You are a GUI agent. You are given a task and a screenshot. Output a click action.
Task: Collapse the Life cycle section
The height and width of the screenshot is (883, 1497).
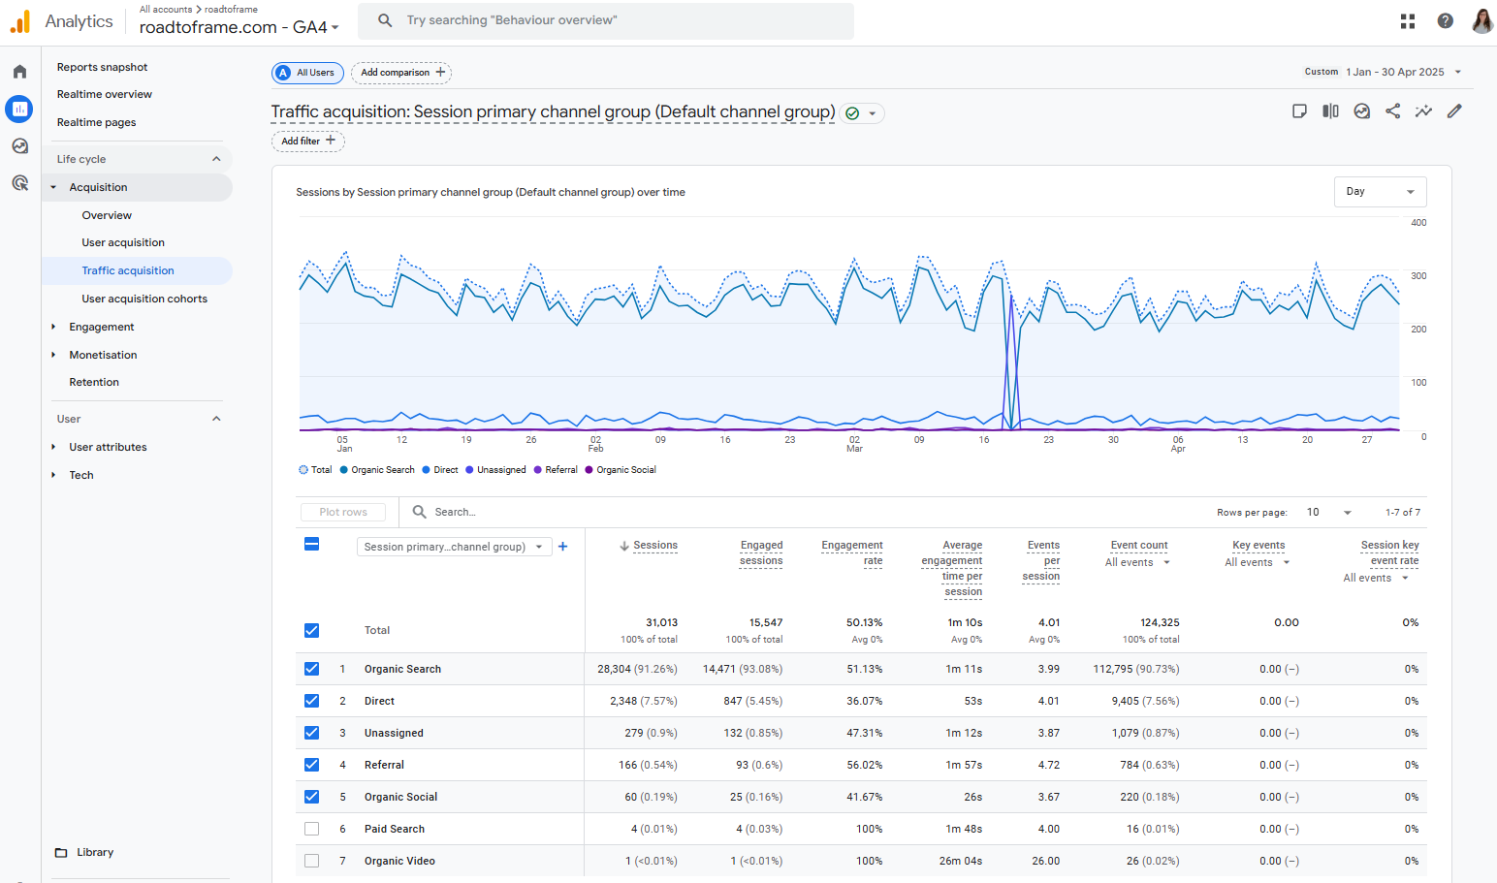pyautogui.click(x=216, y=159)
